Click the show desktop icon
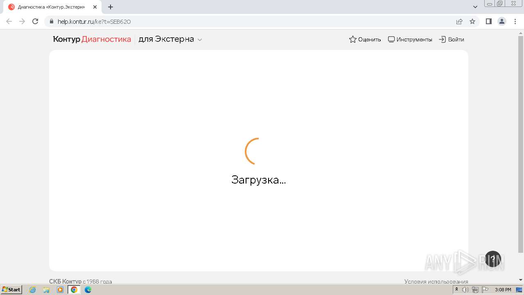 click(x=519, y=290)
